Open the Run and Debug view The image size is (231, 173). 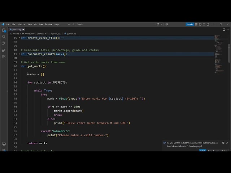pos(4,50)
